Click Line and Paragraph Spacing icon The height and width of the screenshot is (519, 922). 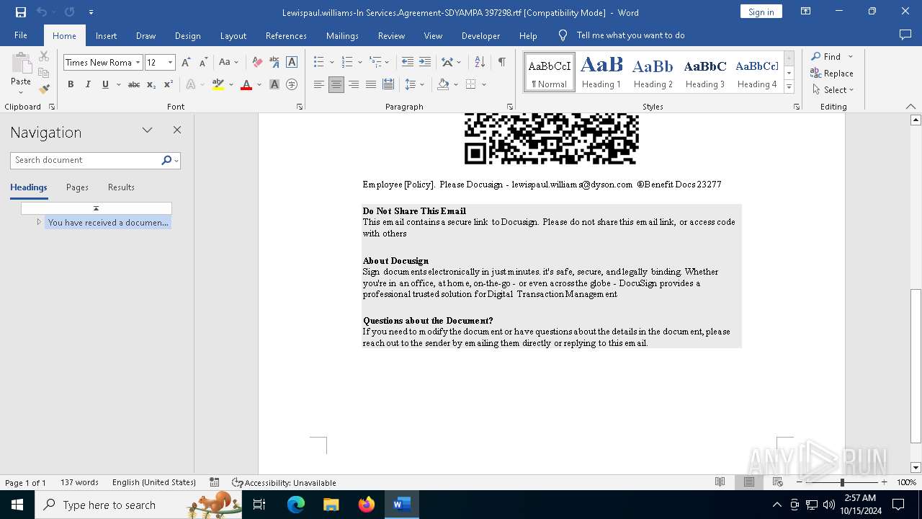click(x=411, y=84)
